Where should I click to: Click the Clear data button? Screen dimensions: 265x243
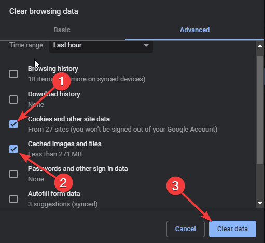pos(232,229)
